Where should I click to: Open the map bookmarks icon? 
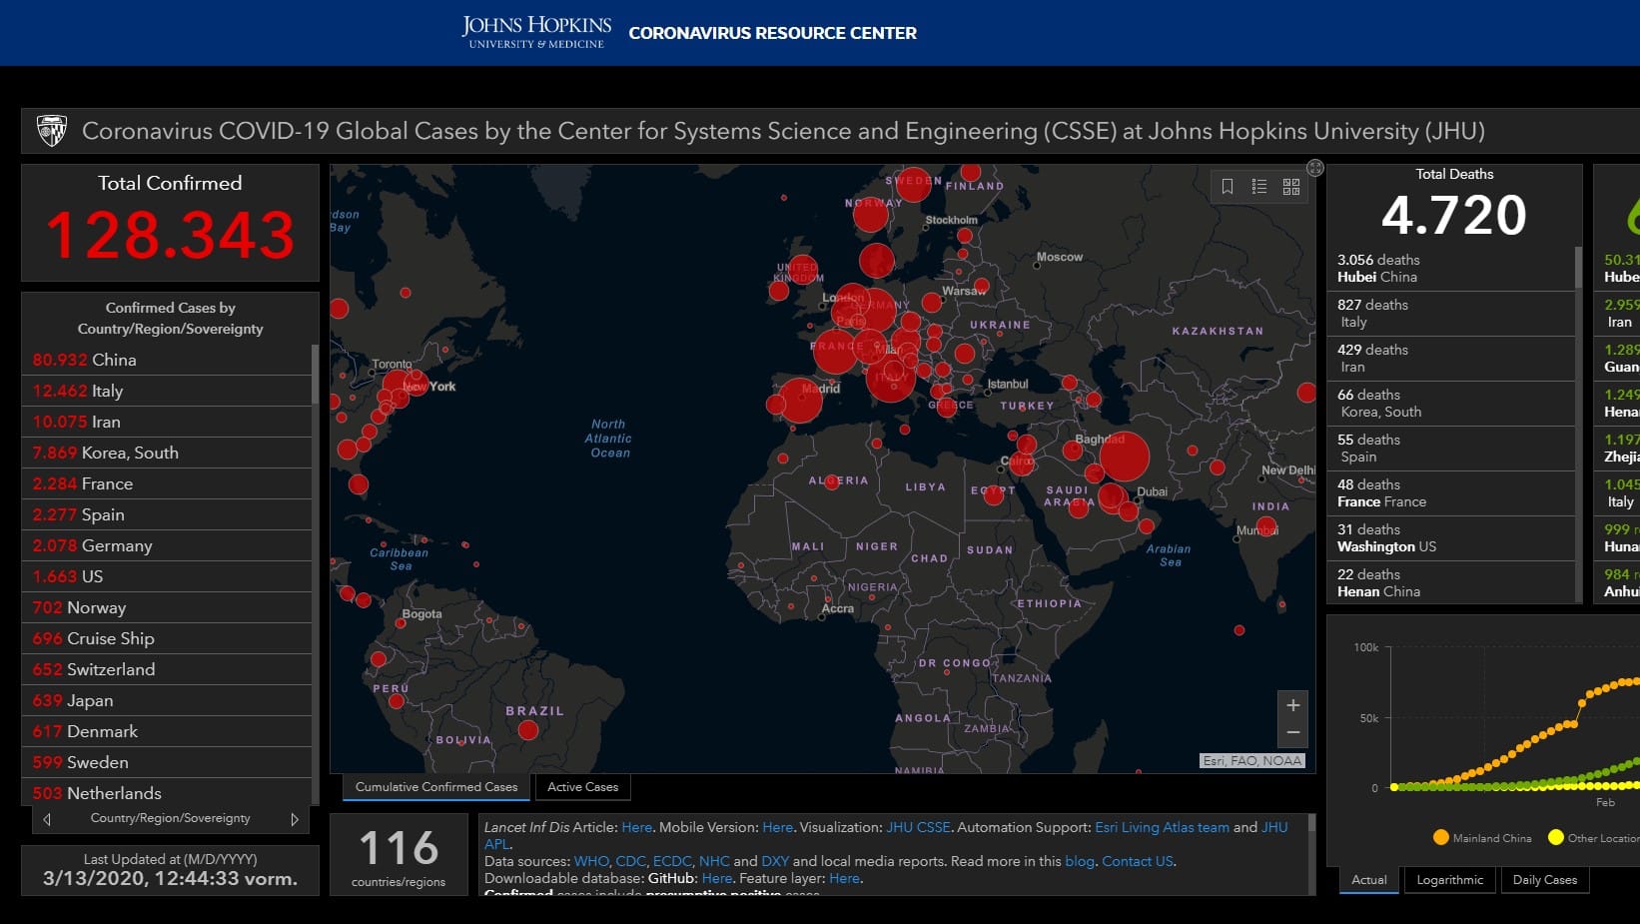point(1228,187)
